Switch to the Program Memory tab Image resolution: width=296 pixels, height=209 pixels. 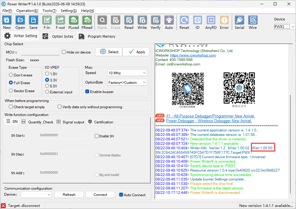(x=97, y=36)
